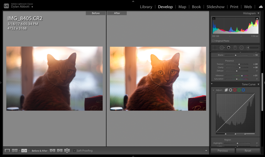Toggle the Tone Curve panel switch
This screenshot has width=265, height=157.
212,84
